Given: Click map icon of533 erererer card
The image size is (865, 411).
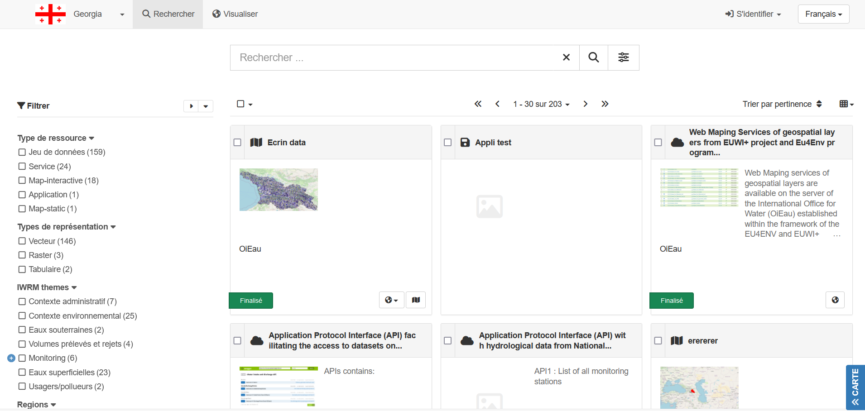Looking at the screenshot, I should point(677,340).
